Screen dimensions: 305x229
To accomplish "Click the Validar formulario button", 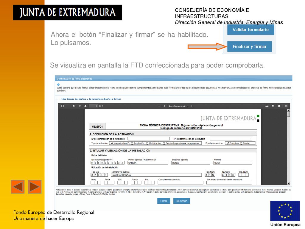I will pyautogui.click(x=250, y=30).
